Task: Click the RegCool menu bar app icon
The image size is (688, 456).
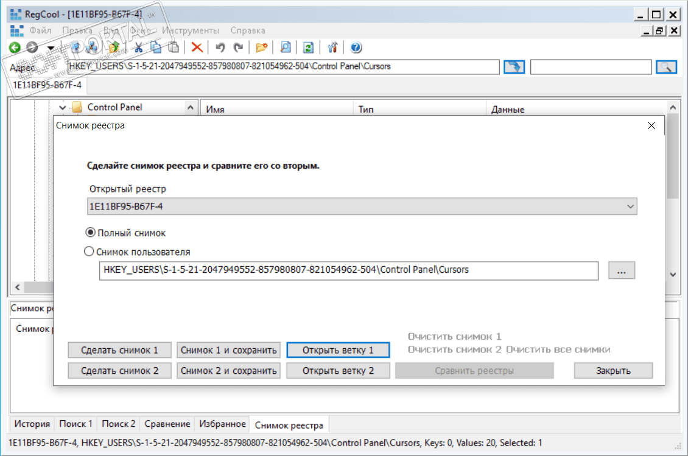Action: (16, 30)
